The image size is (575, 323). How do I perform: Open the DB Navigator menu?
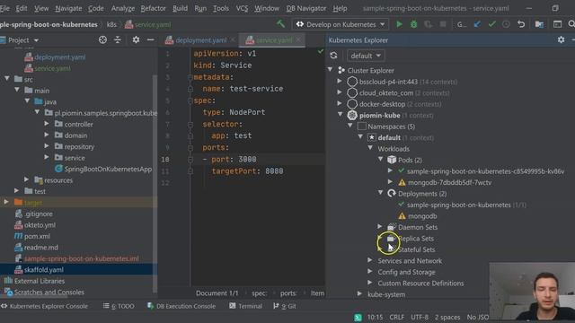305,8
